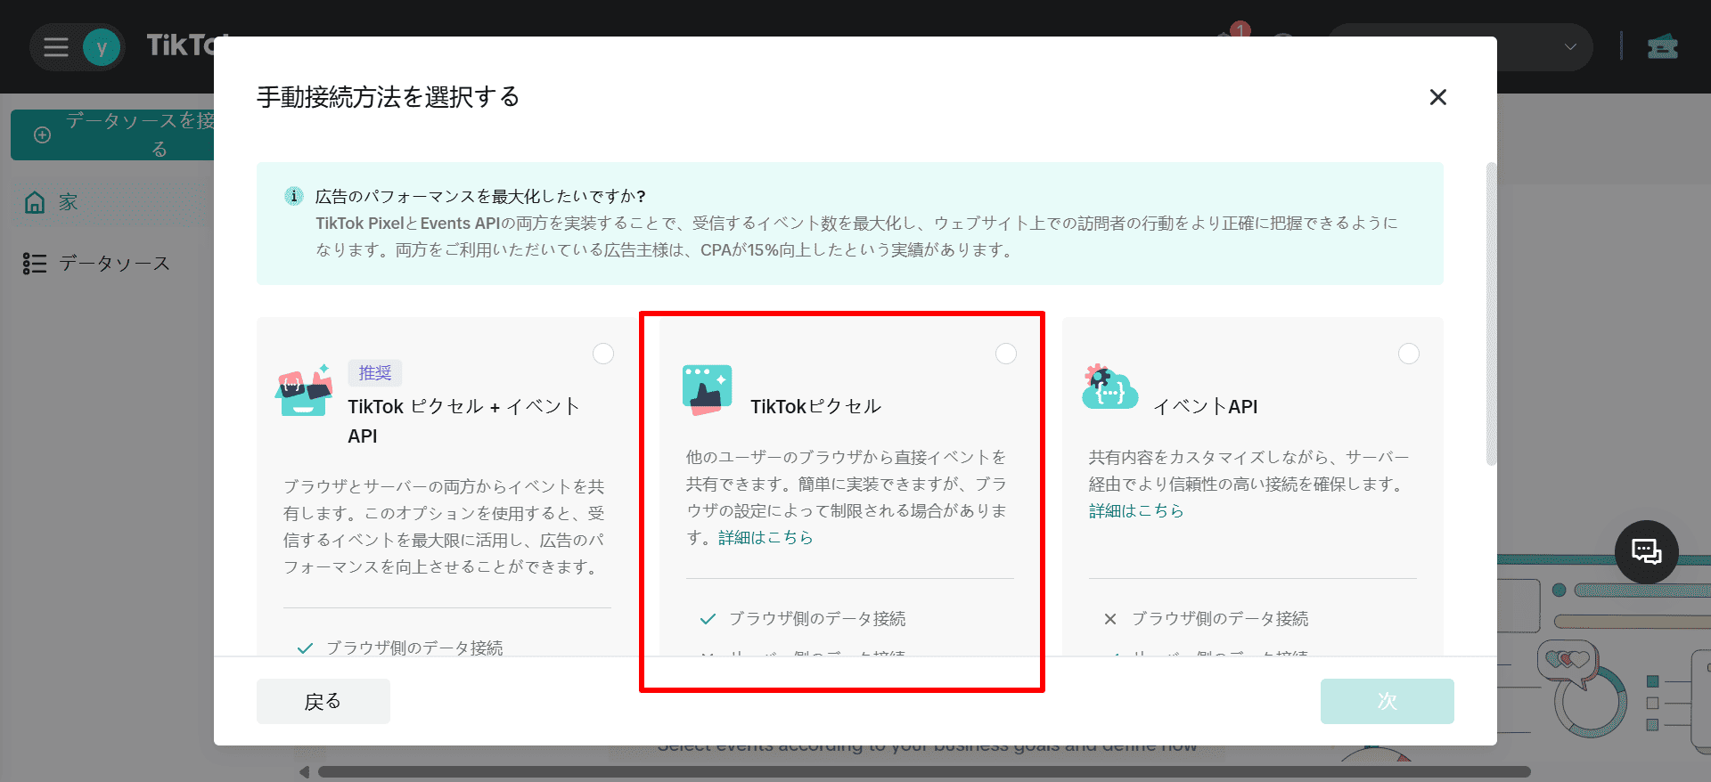Screen dimensions: 1711x782
Task: Click the green user avatar 'y'
Action: 102,47
